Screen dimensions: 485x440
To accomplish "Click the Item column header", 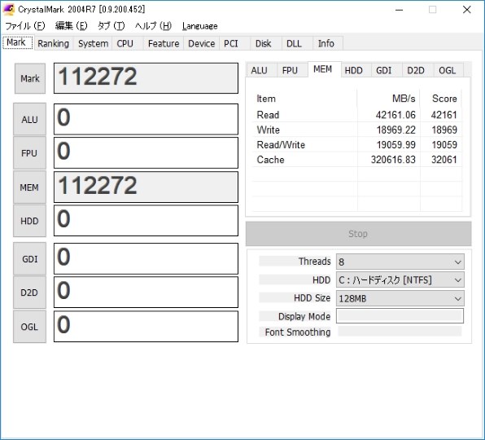I will coord(304,99).
